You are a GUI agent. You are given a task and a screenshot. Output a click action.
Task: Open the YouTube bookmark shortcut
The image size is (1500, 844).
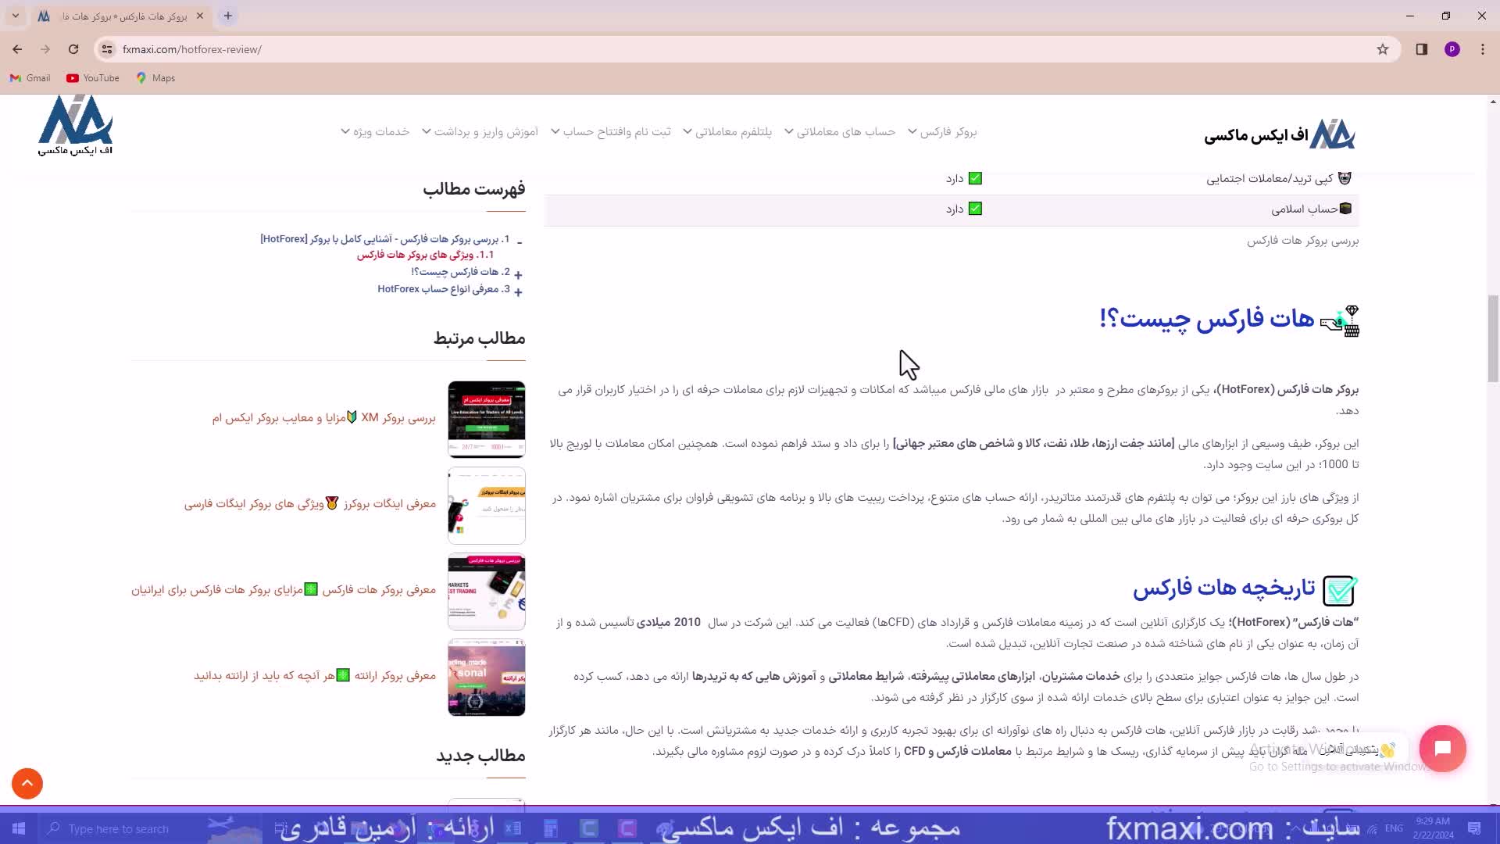pyautogui.click(x=91, y=78)
